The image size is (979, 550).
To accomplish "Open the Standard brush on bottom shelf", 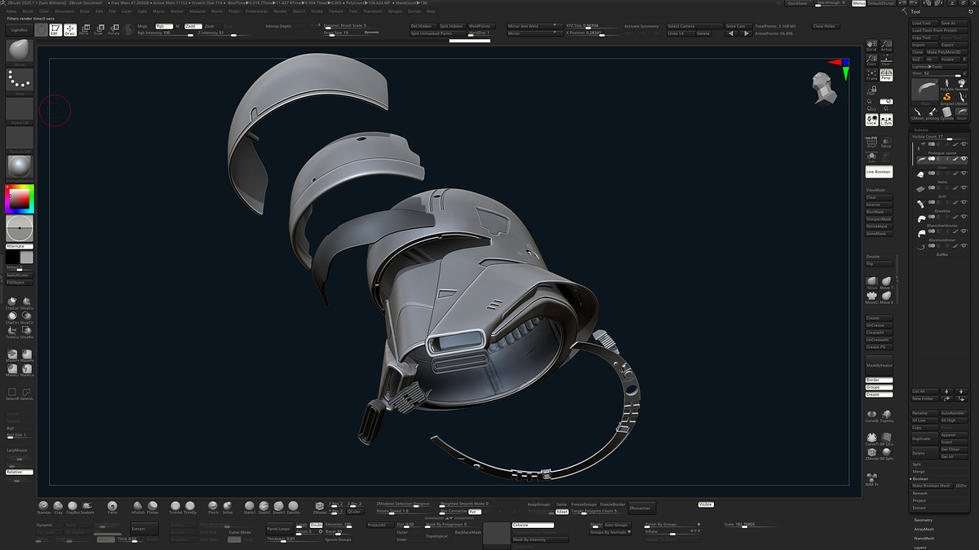I will pos(43,507).
